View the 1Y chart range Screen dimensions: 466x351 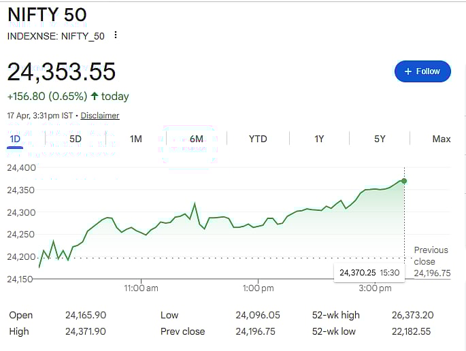pos(319,139)
